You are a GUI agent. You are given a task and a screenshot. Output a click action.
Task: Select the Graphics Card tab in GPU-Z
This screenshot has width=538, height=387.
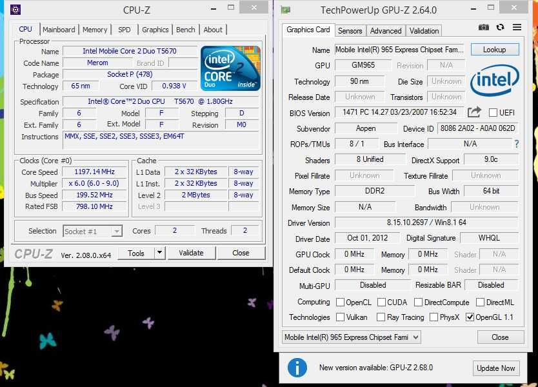coord(308,30)
